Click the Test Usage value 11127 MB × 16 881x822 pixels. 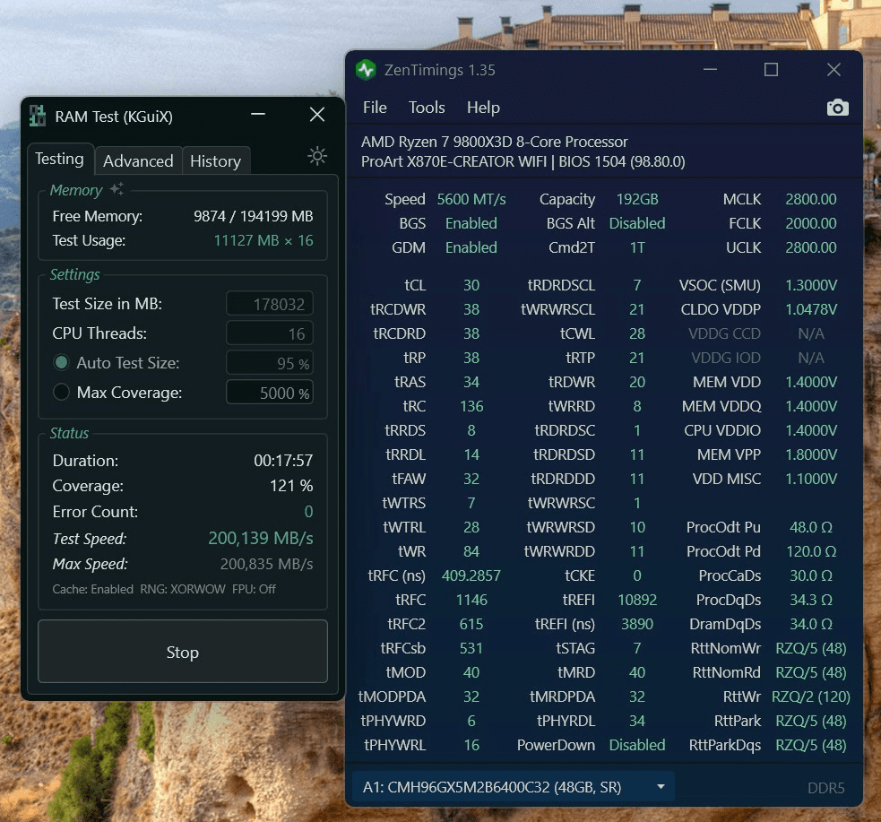[x=263, y=240]
